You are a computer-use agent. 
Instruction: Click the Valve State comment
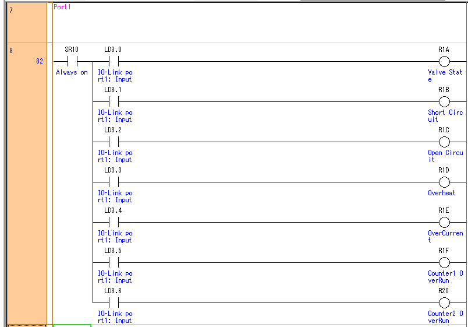click(x=445, y=76)
